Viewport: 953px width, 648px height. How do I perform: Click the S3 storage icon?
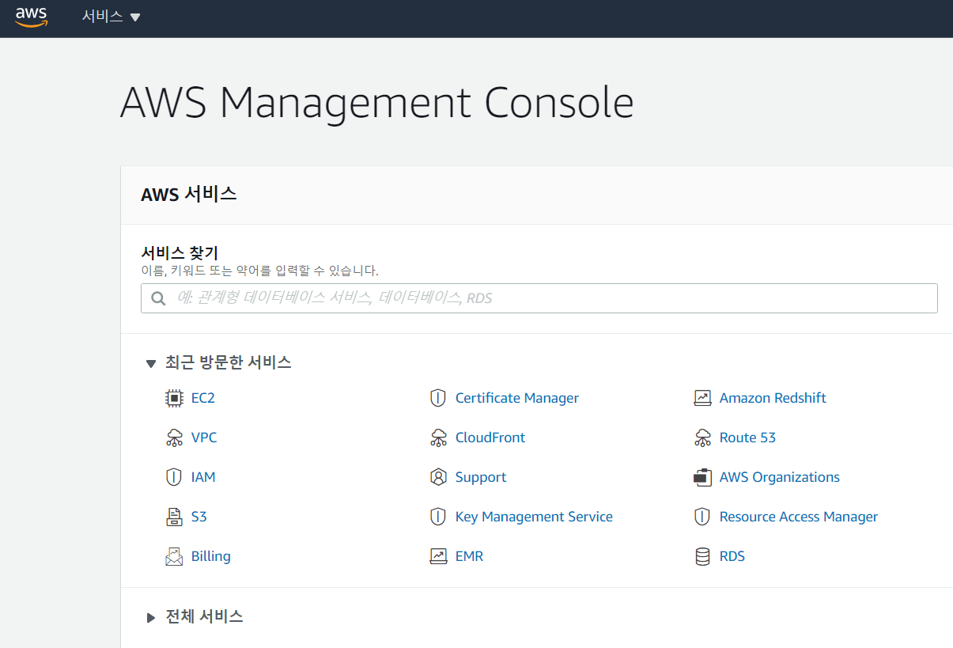(174, 517)
